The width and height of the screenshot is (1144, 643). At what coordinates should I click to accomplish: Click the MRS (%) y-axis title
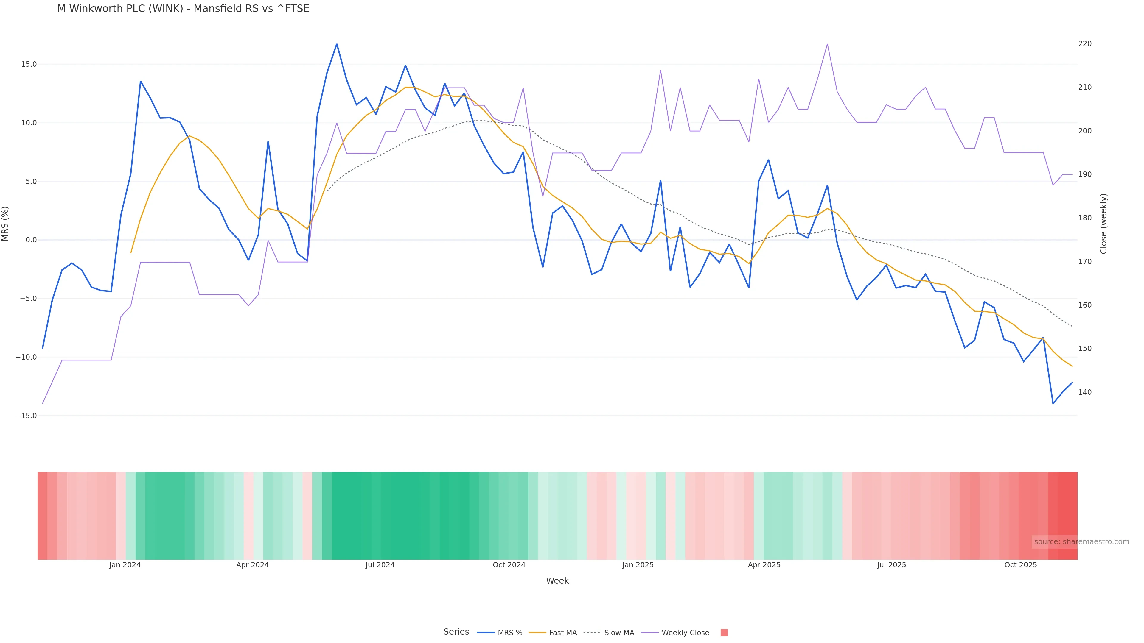pos(5,224)
